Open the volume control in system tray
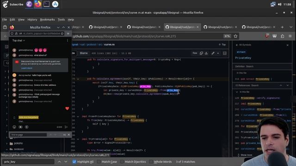 click(279, 4)
